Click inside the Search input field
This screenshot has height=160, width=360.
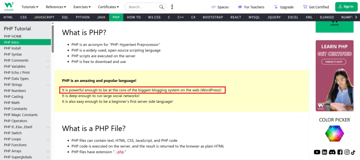pos(142,7)
